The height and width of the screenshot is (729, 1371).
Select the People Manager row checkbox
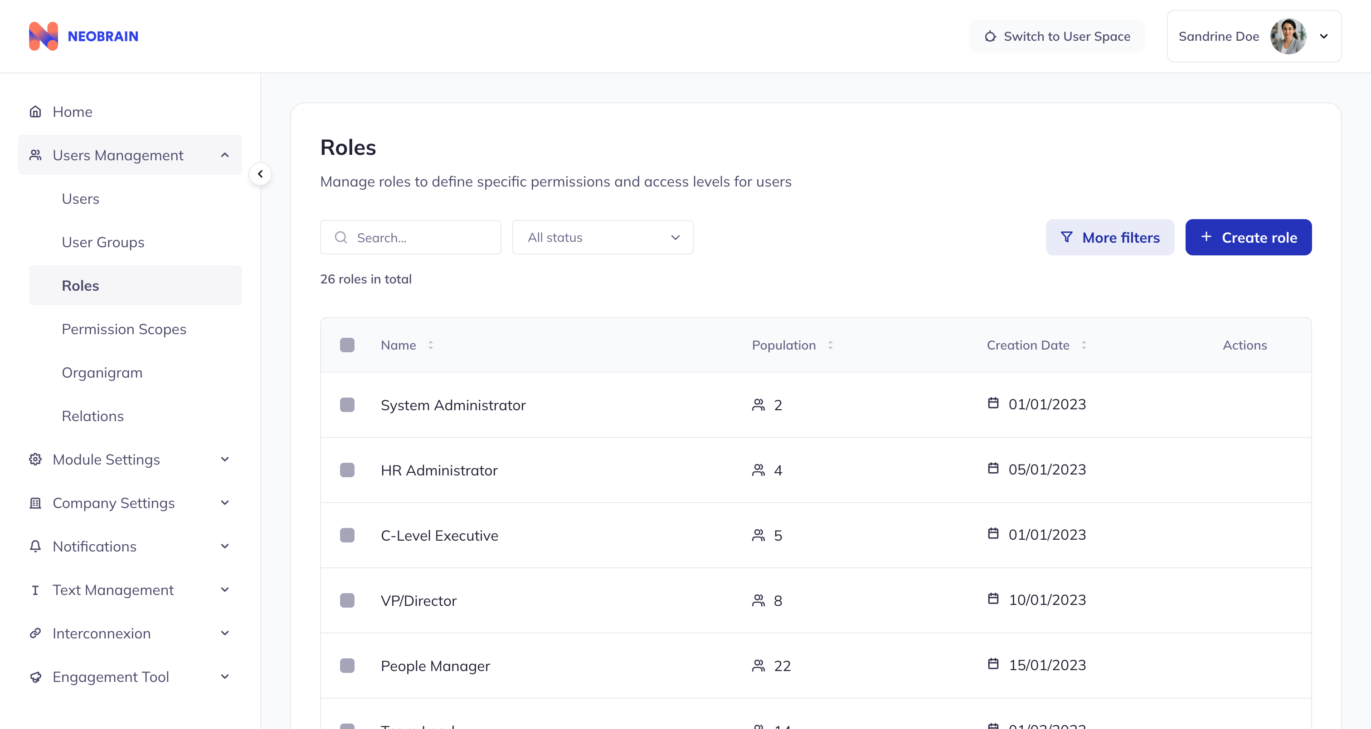point(348,665)
